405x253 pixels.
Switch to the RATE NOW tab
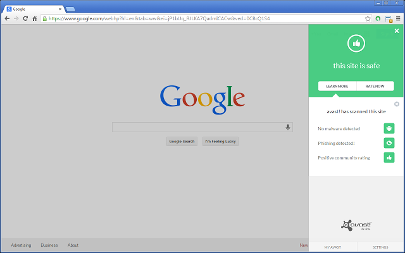pos(375,86)
